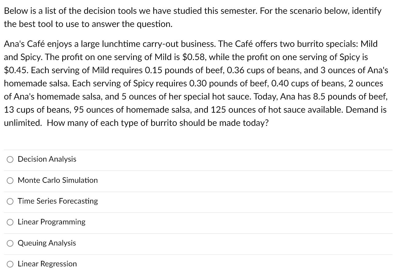Click the Decision Analysis label text
Image resolution: width=395 pixels, height=278 pixels.
tap(47, 159)
